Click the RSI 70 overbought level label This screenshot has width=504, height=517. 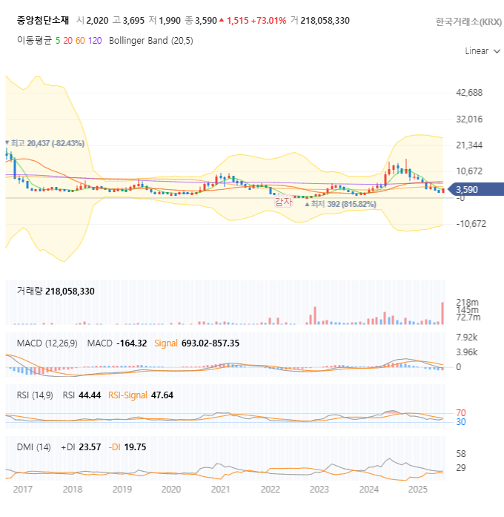461,413
